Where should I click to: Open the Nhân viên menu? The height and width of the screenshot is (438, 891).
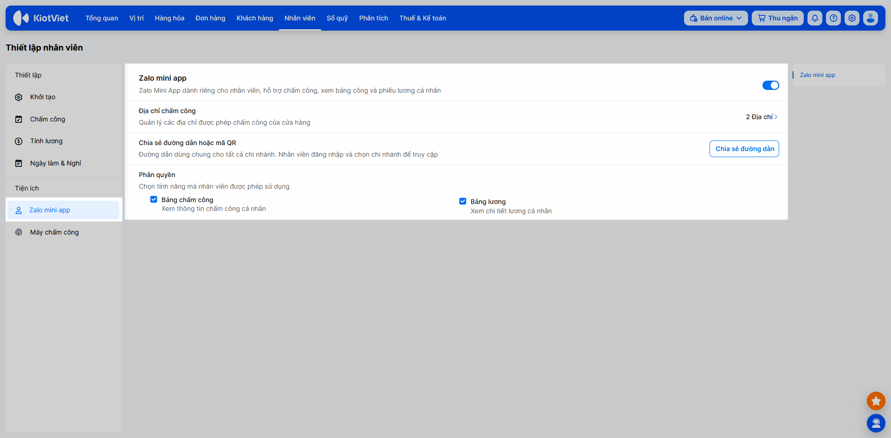pos(300,18)
